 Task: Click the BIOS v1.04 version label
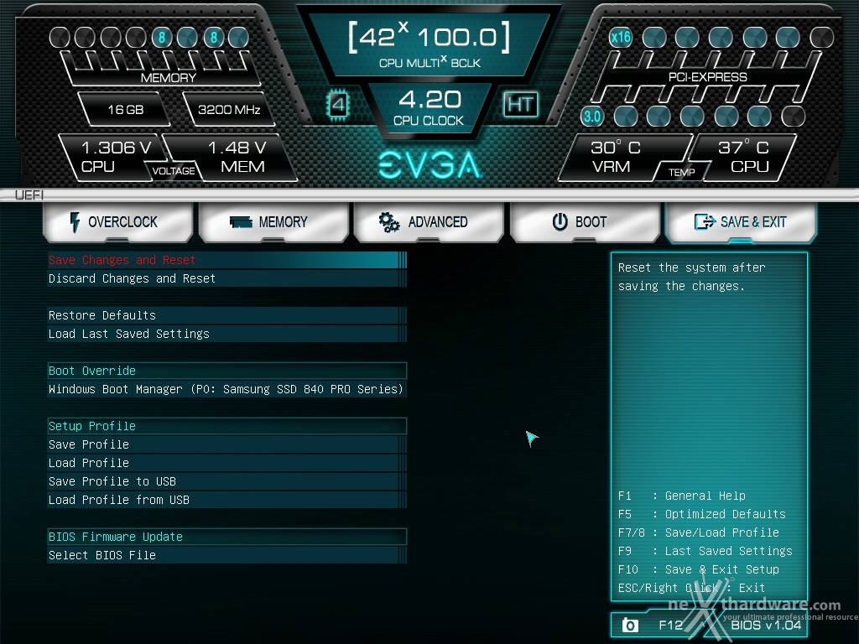pos(765,625)
